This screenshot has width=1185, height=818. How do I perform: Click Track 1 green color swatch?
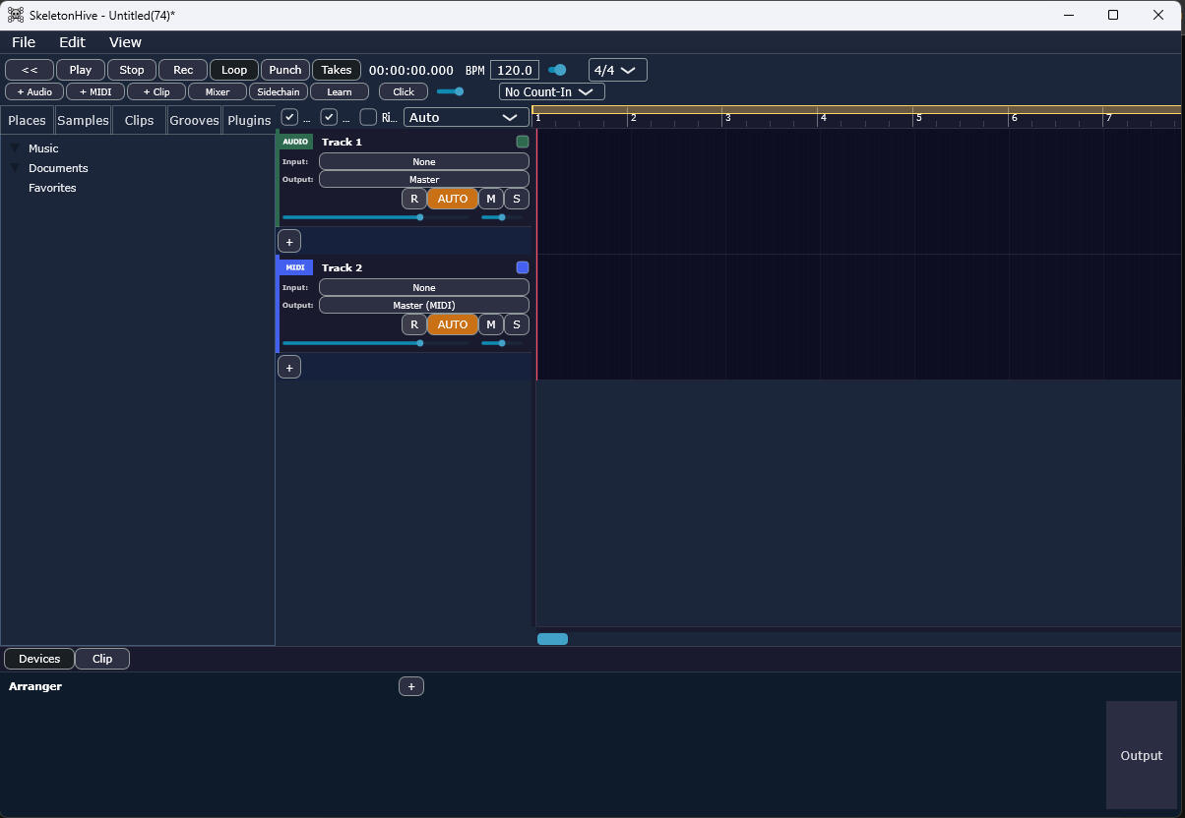pyautogui.click(x=523, y=142)
